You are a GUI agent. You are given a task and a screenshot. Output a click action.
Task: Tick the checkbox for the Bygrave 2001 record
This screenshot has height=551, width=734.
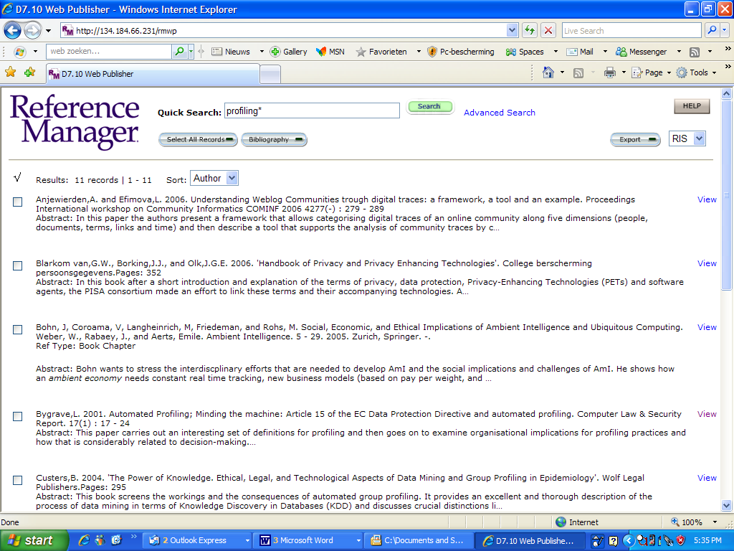(18, 417)
